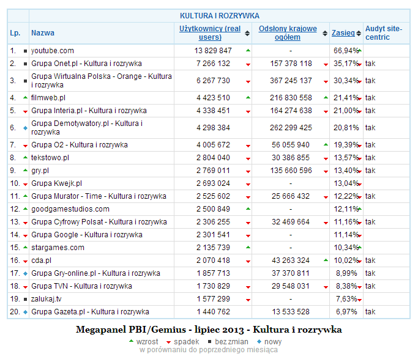Click red down arrow before Grupa Kwejk.pl
Viewport: 418px width, 362px height.
25,183
